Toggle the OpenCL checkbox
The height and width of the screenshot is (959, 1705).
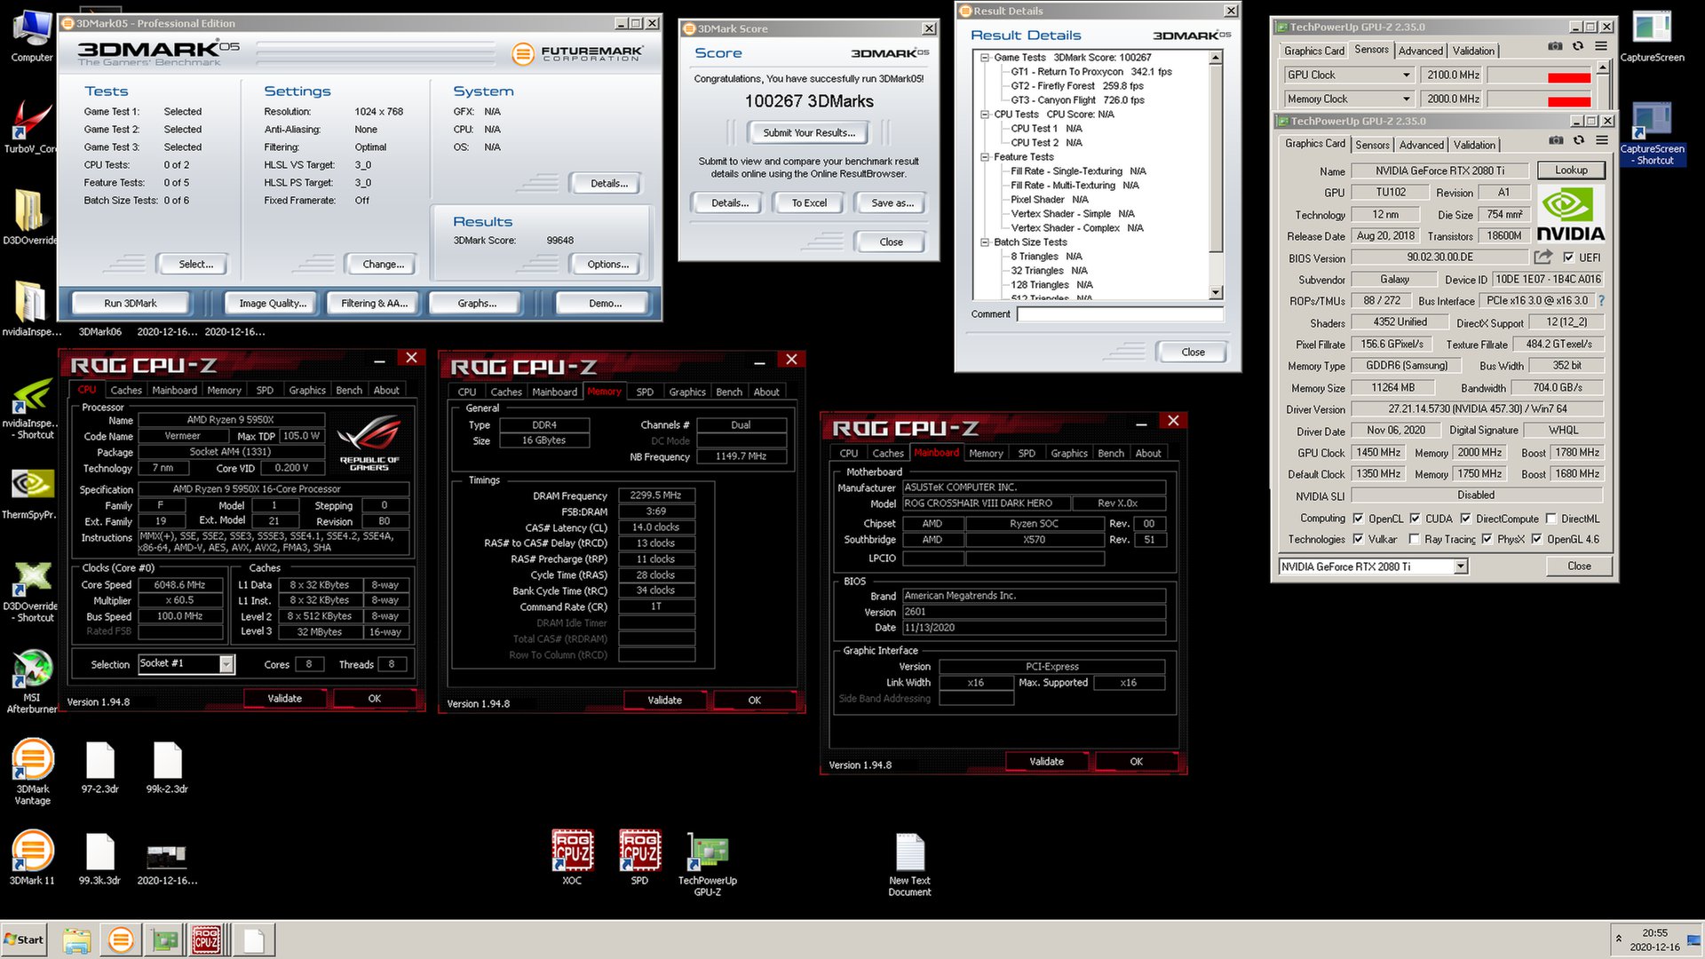(x=1358, y=519)
